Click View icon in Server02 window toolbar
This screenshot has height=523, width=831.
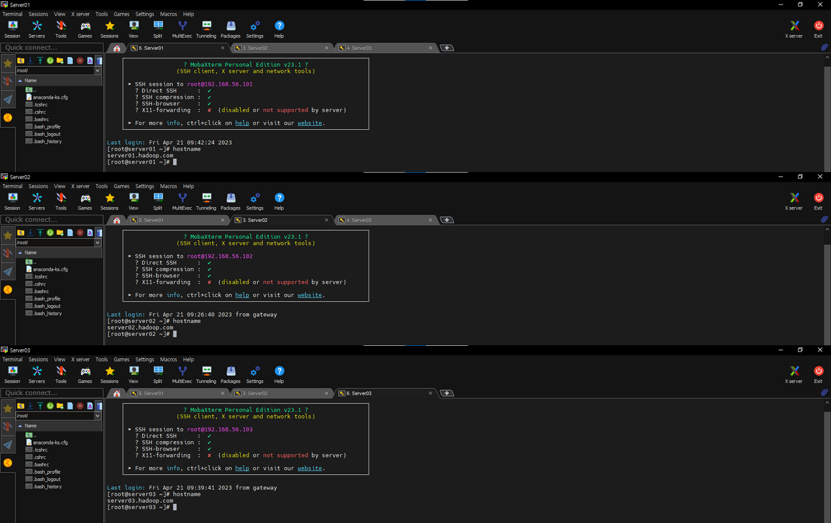point(134,201)
